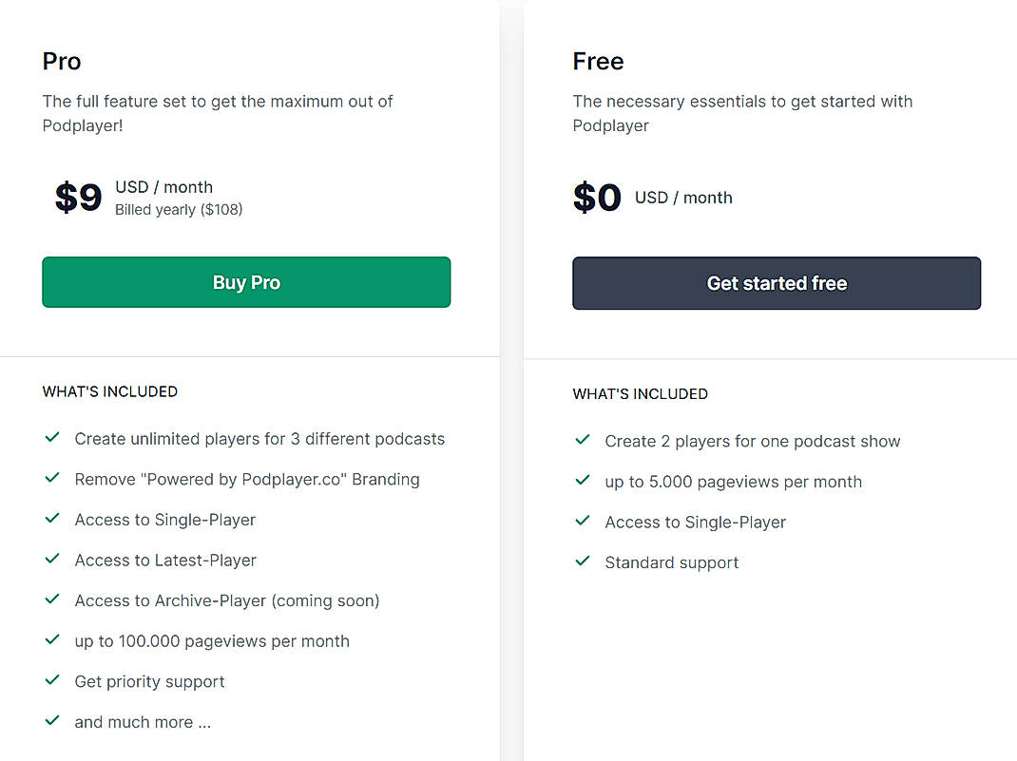Select the checkmark for Access to Single-Player (Pro)
The image size is (1017, 761).
[x=52, y=519]
